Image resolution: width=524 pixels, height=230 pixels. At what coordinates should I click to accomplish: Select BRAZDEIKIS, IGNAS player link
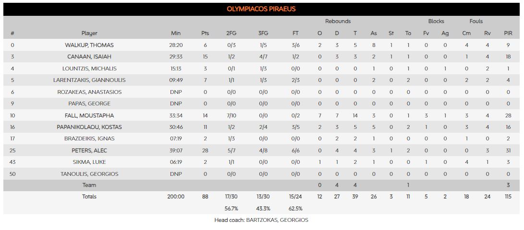89,139
